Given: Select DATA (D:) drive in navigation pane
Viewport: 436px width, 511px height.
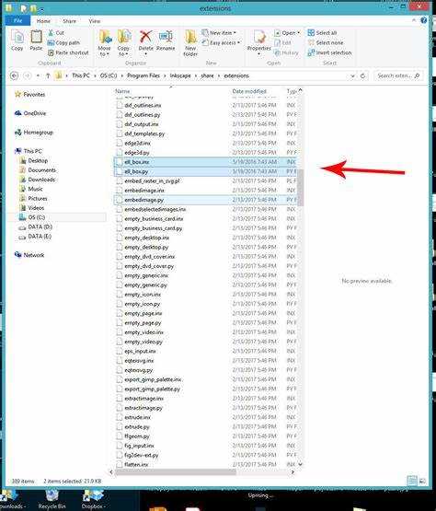Looking at the screenshot, I should tap(36, 226).
